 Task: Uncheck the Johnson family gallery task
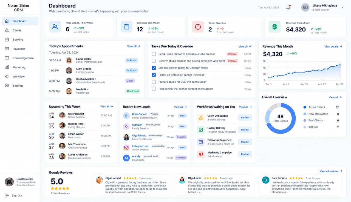[154, 68]
